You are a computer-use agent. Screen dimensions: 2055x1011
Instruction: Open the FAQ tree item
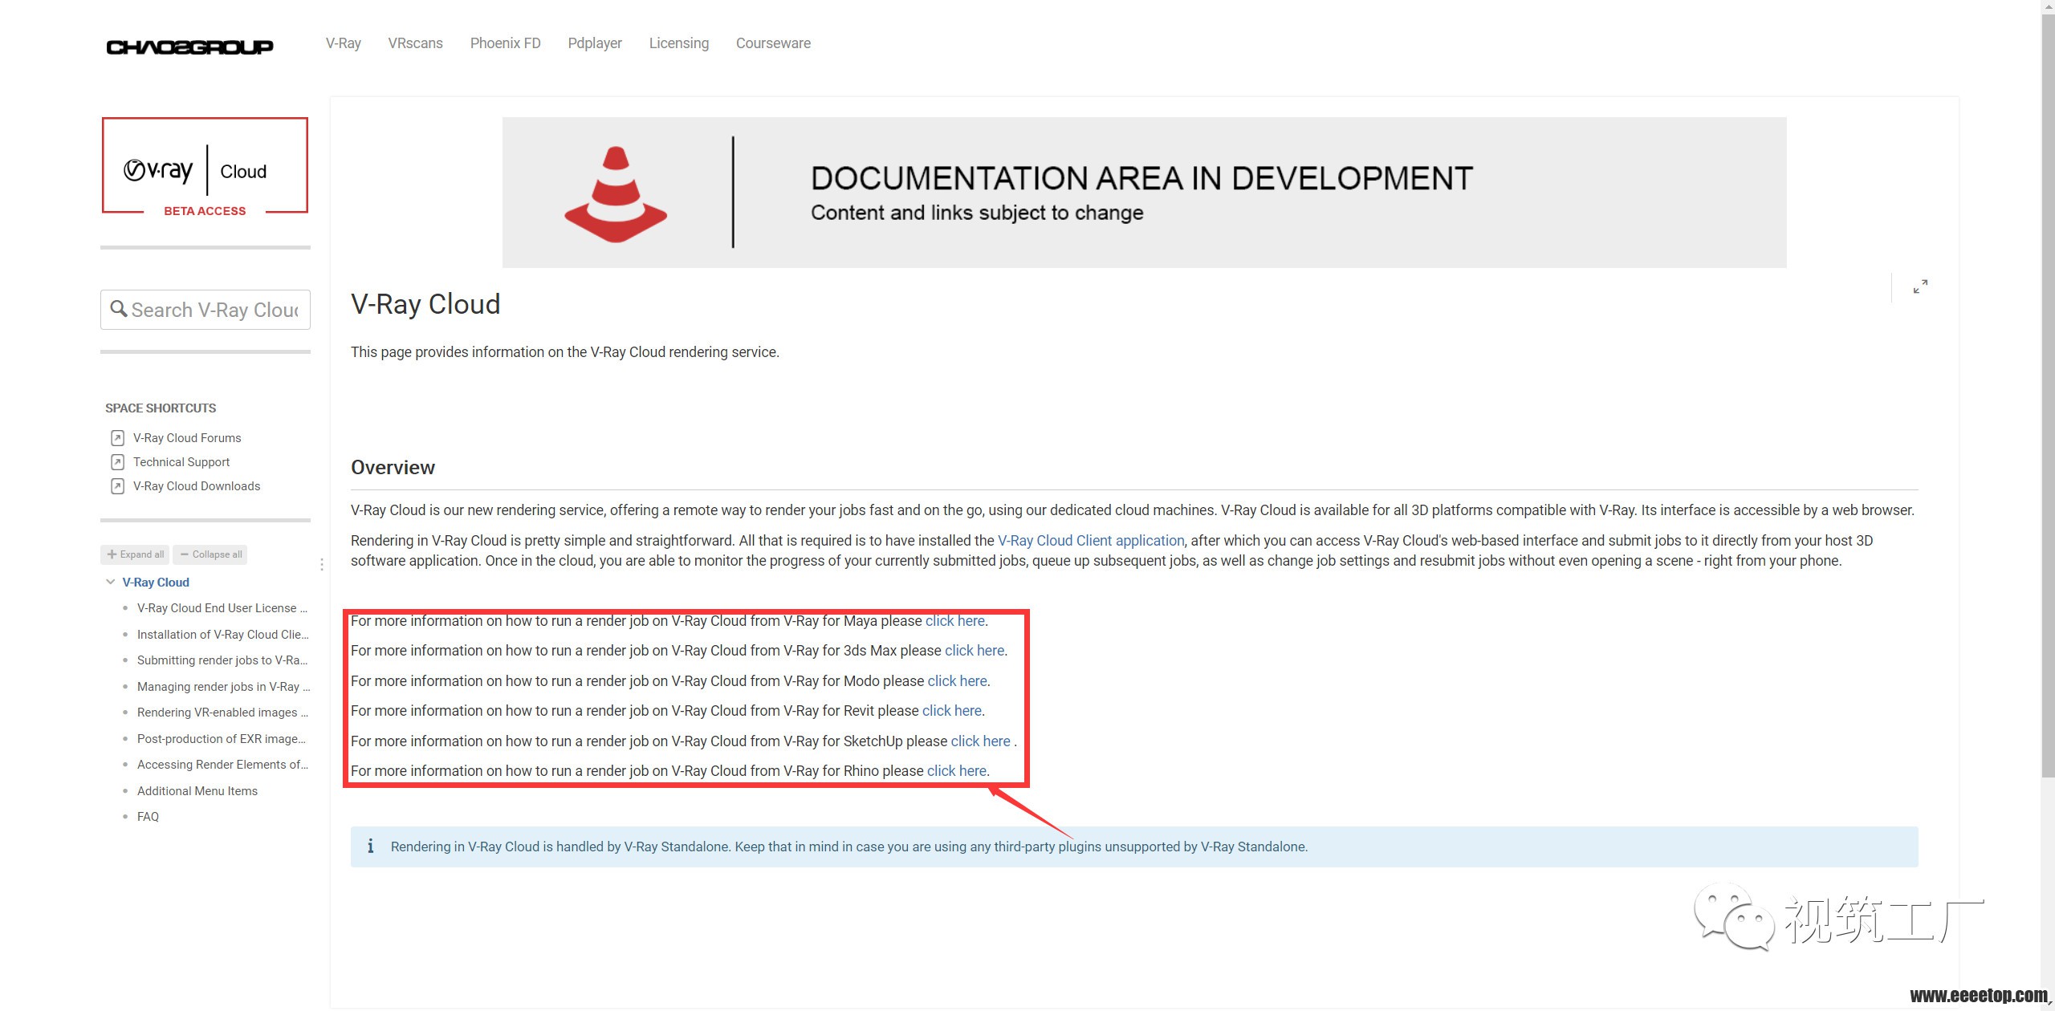pyautogui.click(x=148, y=817)
